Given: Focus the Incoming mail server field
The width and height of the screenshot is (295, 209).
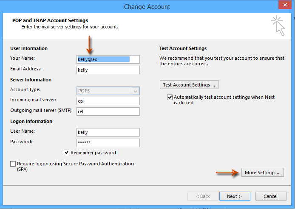Looking at the screenshot, I should click(x=108, y=101).
